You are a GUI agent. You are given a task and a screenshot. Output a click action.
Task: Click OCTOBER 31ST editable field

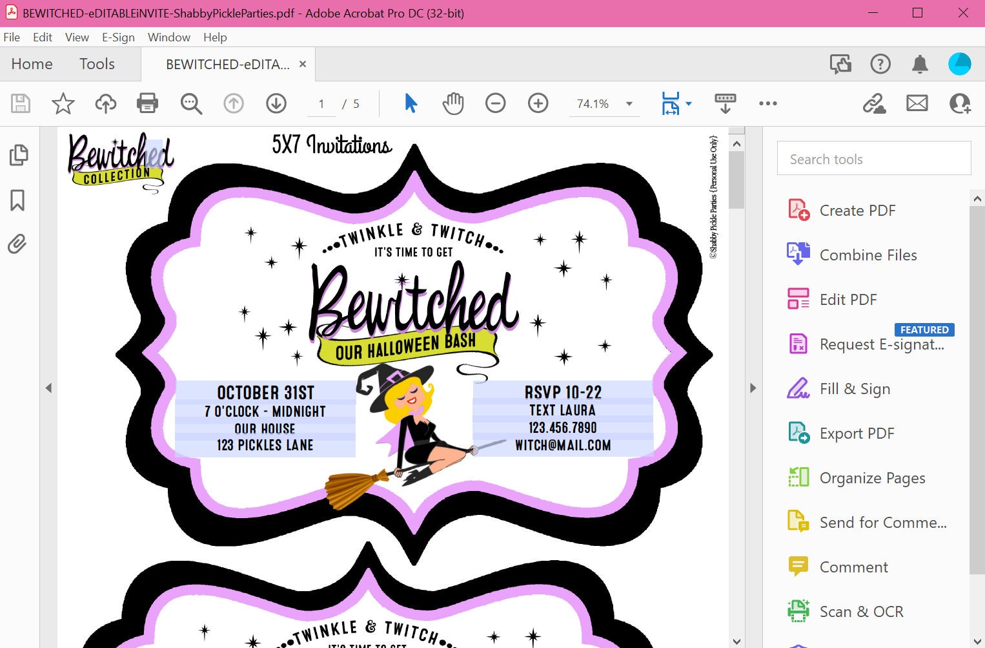click(265, 392)
